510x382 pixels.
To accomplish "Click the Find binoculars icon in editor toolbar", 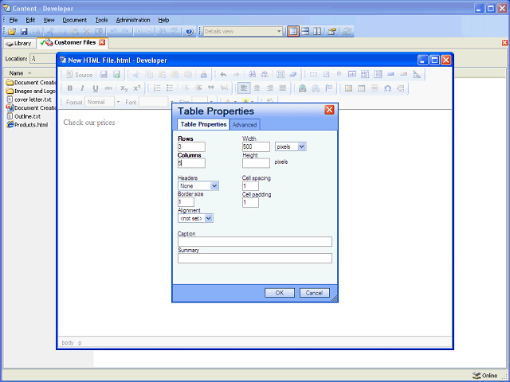I will tap(252, 75).
